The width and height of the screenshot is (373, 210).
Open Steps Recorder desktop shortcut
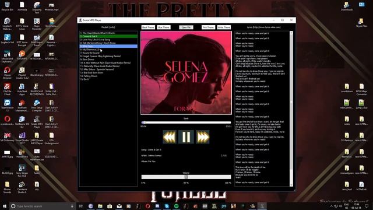(x=37, y=24)
